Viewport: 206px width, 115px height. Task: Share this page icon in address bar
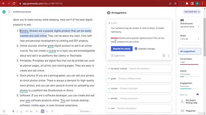(x=170, y=4)
